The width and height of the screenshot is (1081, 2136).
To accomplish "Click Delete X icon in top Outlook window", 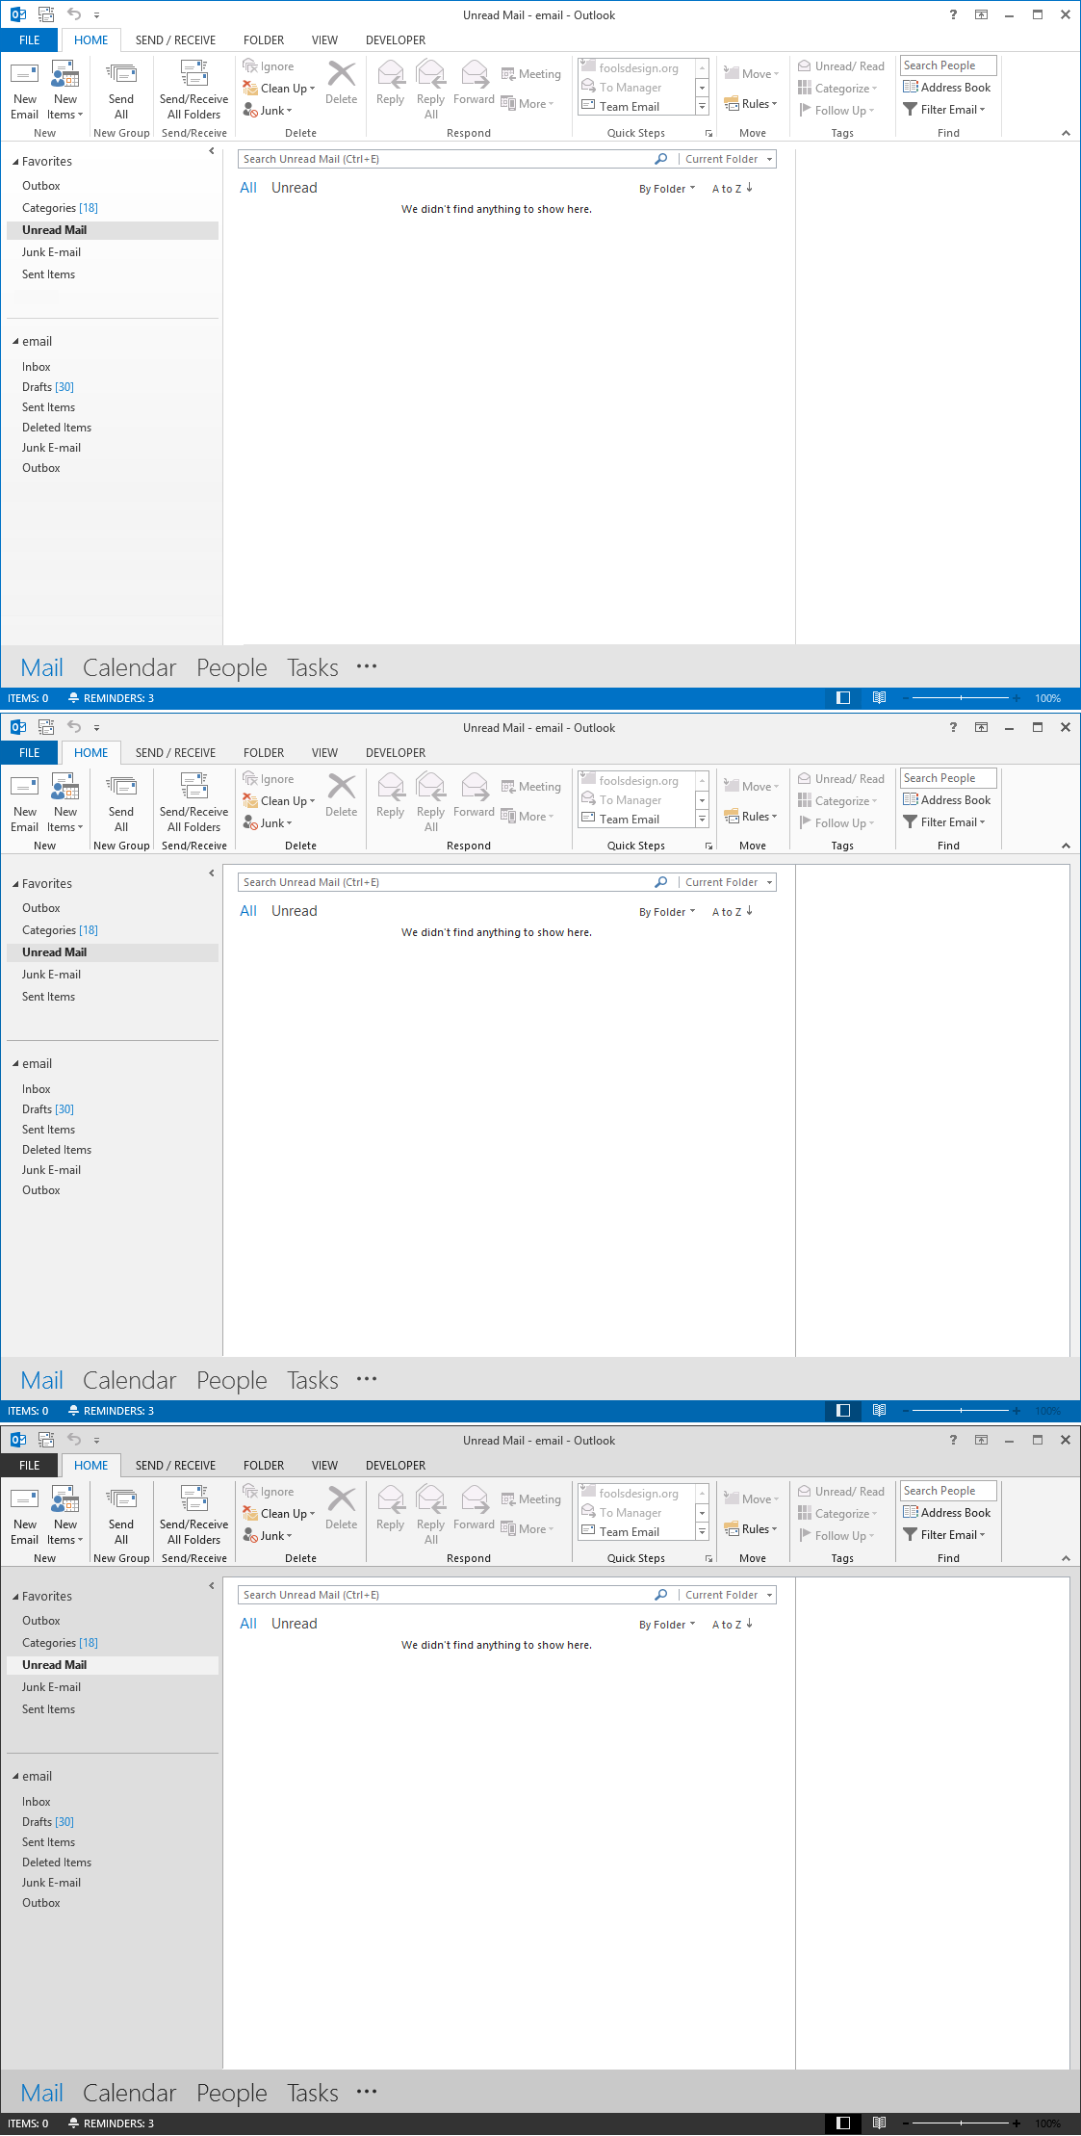I will [342, 74].
